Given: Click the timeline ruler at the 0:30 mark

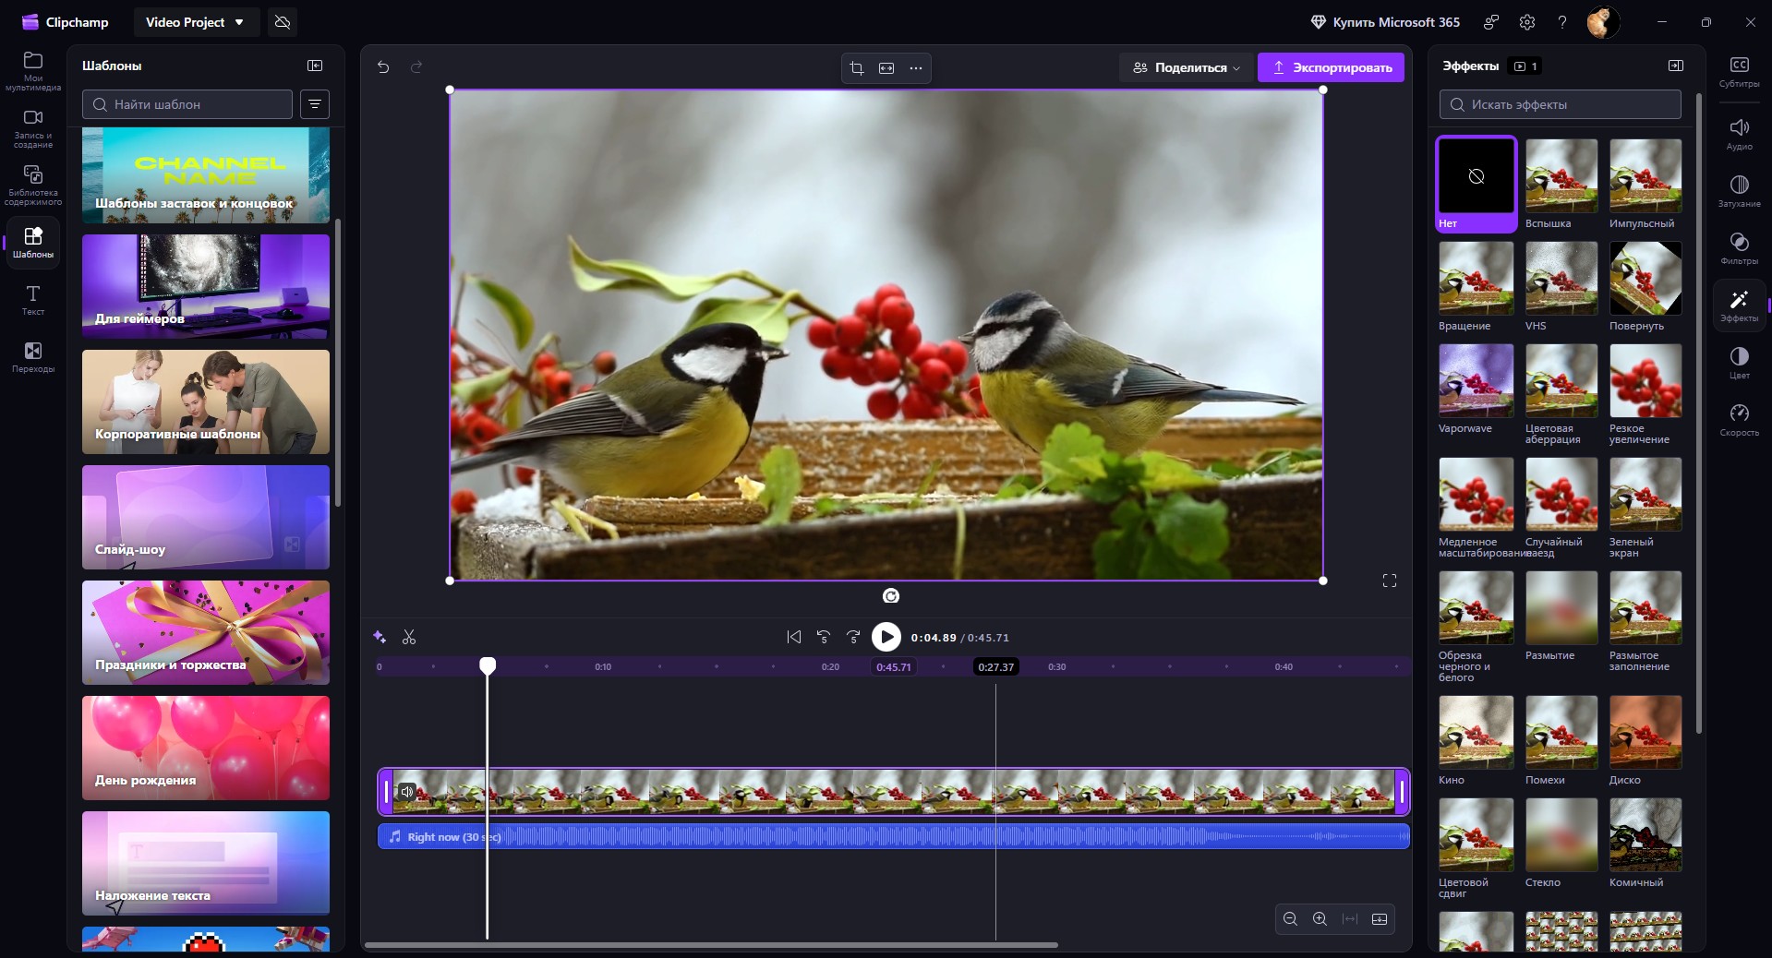Looking at the screenshot, I should [1056, 667].
